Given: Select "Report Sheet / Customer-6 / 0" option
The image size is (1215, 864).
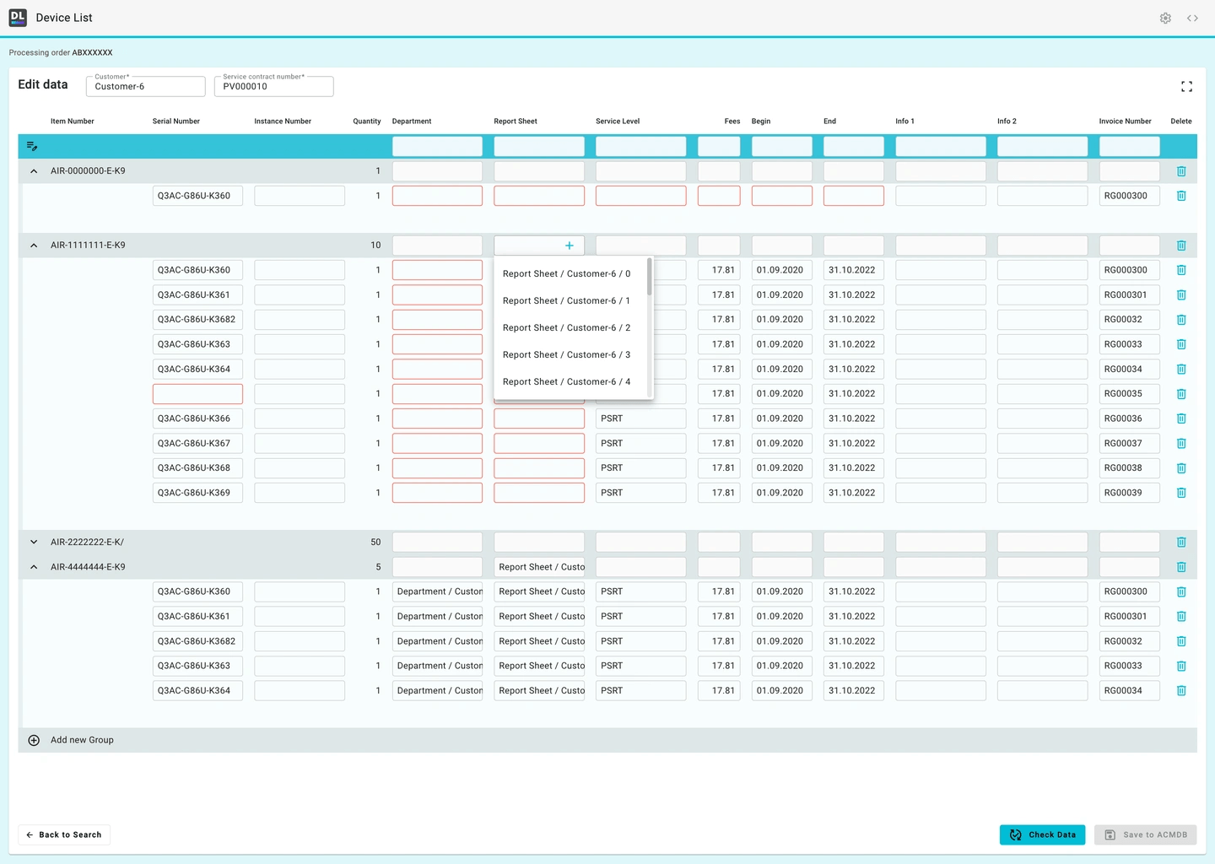Looking at the screenshot, I should click(x=566, y=274).
